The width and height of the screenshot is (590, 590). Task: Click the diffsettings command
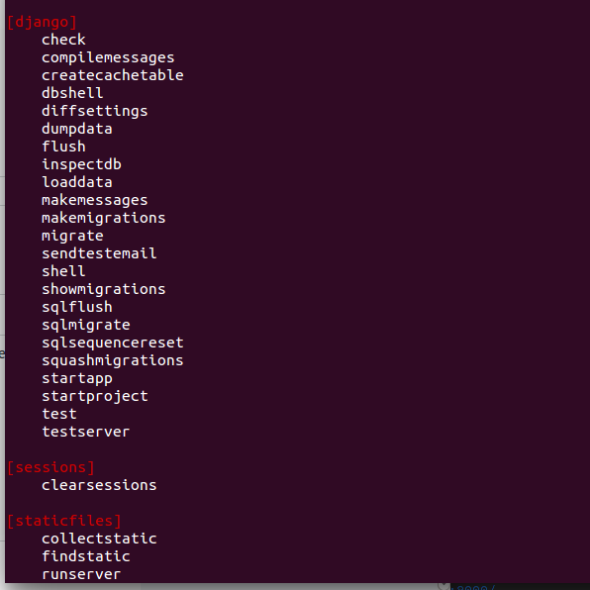(x=95, y=112)
